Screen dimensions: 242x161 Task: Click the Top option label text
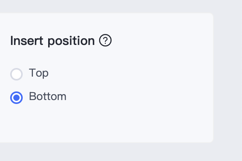[x=39, y=73]
